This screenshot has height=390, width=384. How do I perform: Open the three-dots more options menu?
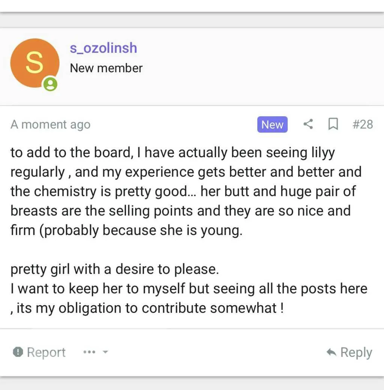pos(89,352)
